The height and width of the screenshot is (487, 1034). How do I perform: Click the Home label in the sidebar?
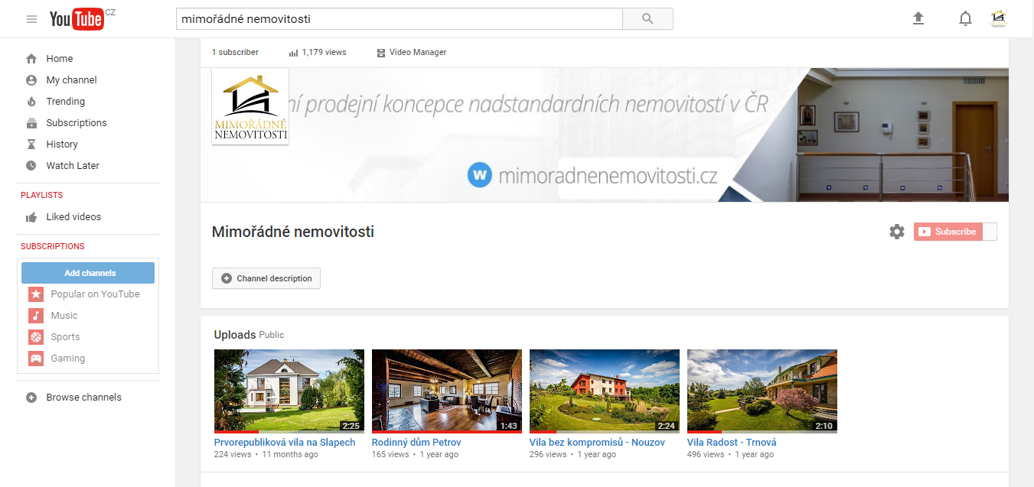pos(60,59)
